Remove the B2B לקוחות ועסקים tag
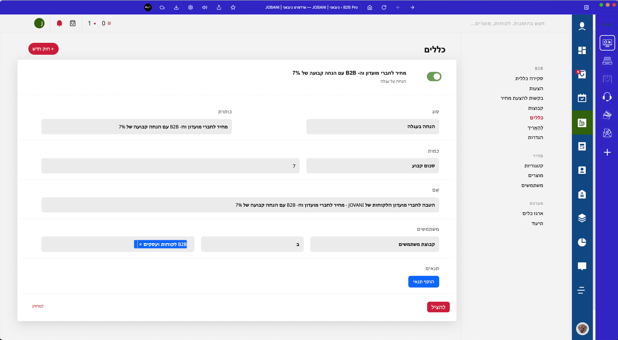This screenshot has width=618, height=340. point(141,244)
